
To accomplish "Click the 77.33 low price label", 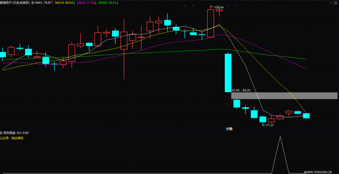I will click(270, 125).
